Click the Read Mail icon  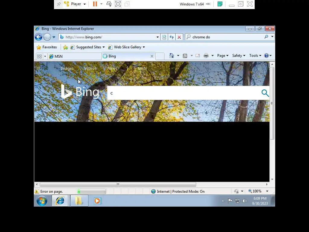coord(198,56)
